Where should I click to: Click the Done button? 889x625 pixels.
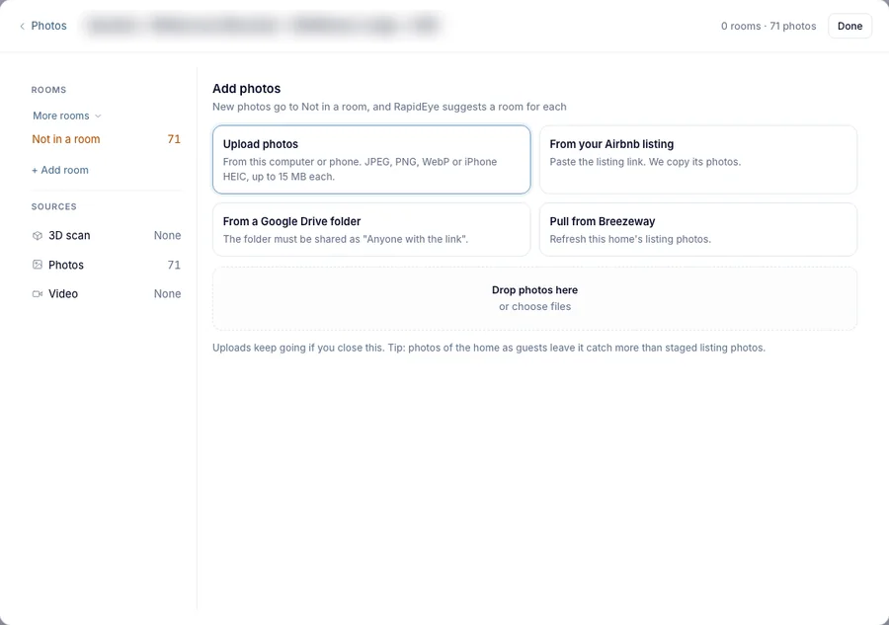coord(849,26)
